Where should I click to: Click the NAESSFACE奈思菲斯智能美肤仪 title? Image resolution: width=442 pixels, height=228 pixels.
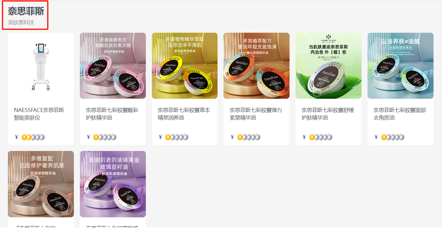(x=39, y=114)
